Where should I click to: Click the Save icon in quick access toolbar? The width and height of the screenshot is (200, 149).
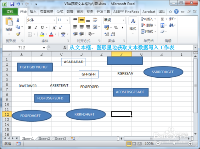coord(12,4)
